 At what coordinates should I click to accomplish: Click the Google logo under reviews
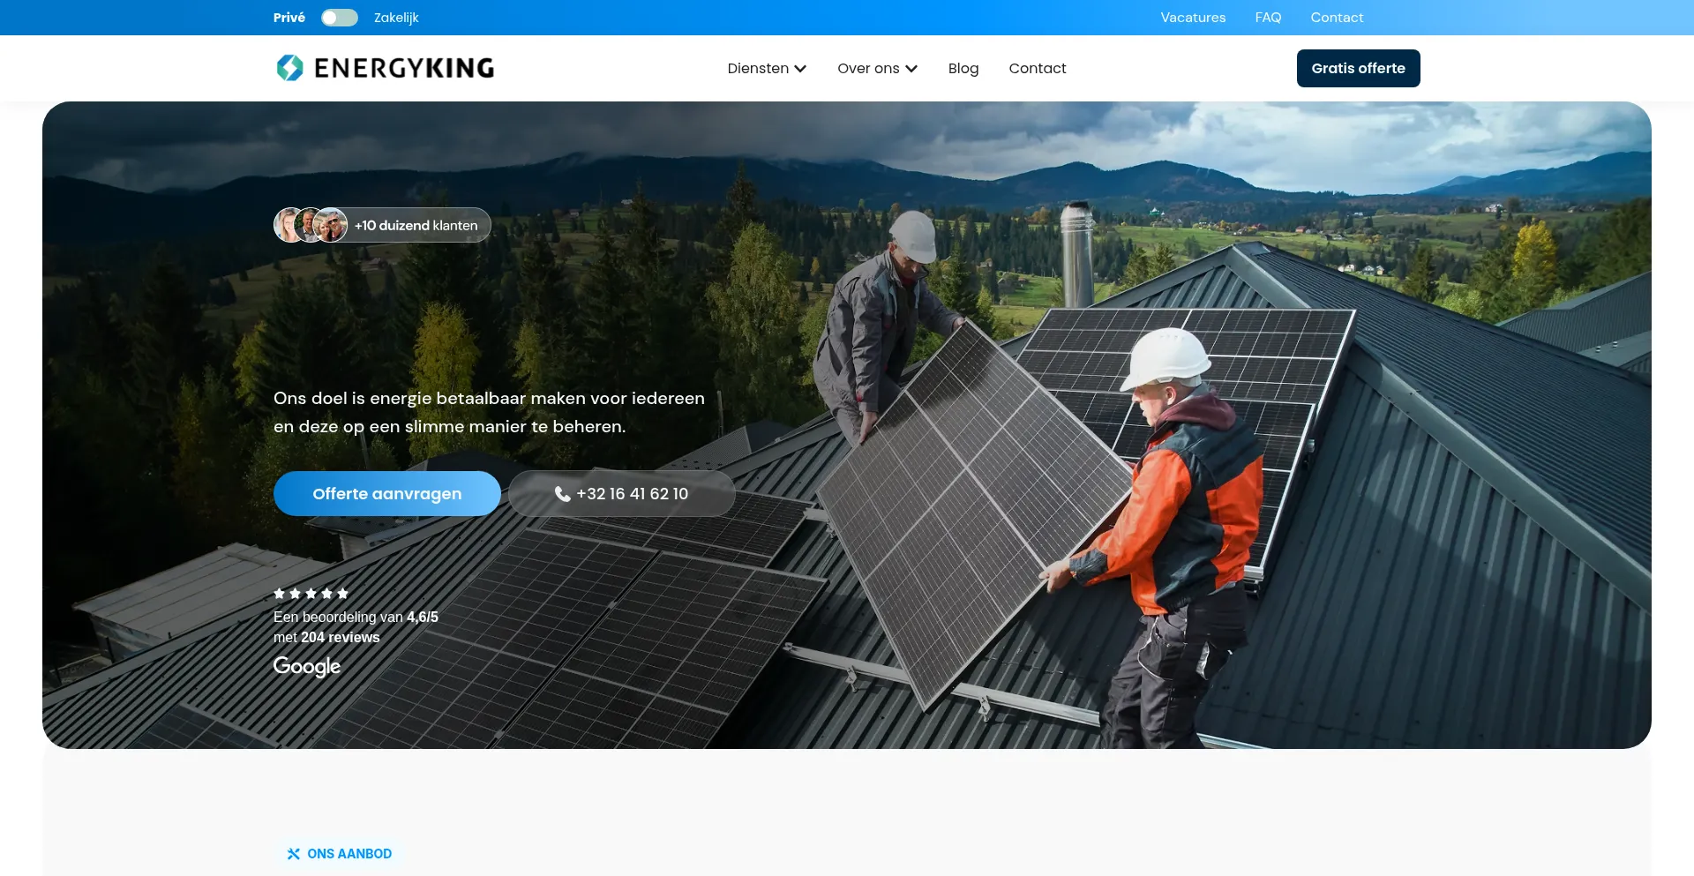click(x=306, y=666)
